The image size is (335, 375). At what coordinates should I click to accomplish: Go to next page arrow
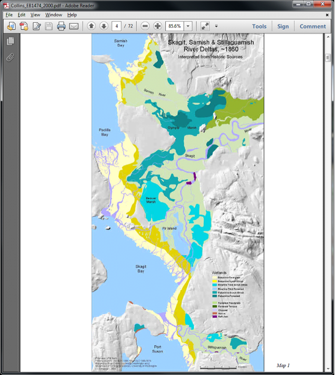pos(104,26)
